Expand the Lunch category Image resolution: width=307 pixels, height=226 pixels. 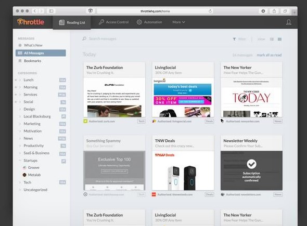(20, 80)
